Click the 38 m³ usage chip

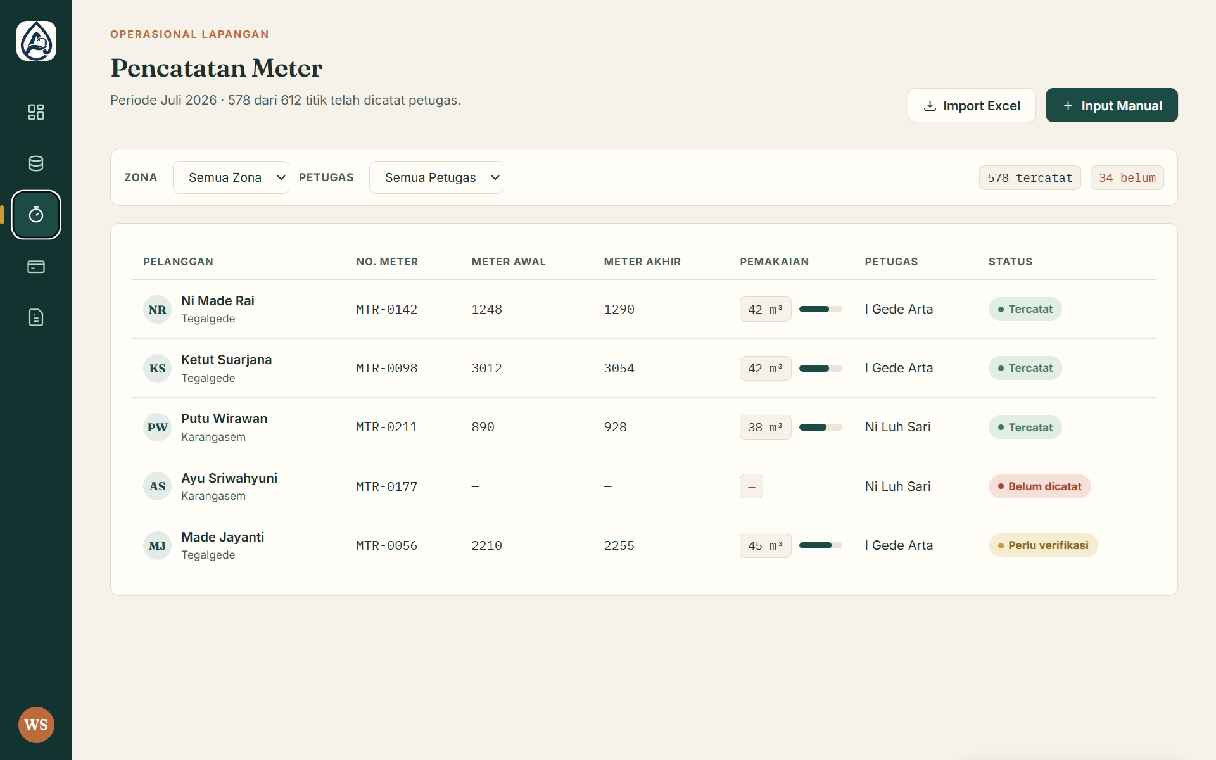pos(765,427)
